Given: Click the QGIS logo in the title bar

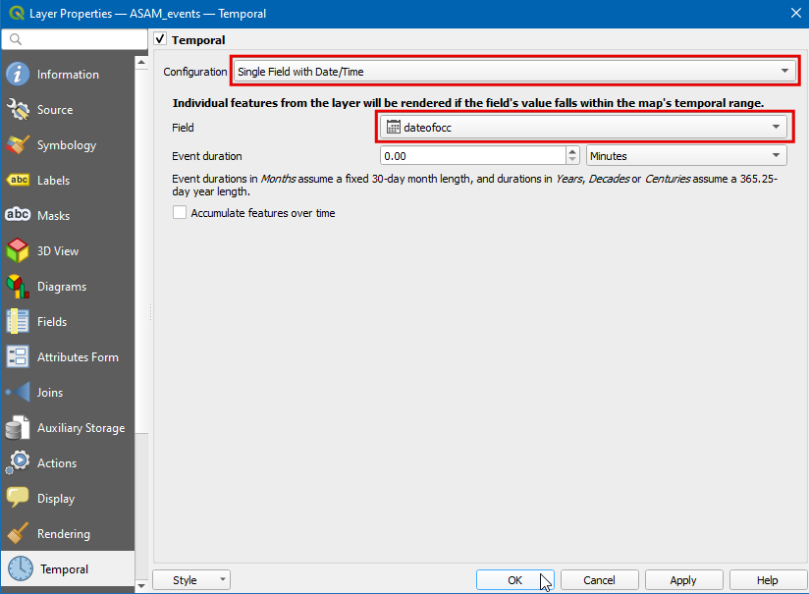Looking at the screenshot, I should coord(16,14).
